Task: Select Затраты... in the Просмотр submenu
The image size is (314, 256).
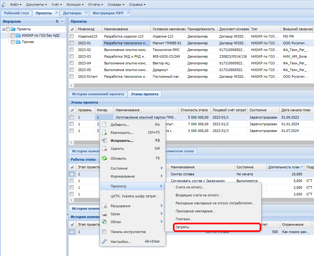Action: pos(184,227)
